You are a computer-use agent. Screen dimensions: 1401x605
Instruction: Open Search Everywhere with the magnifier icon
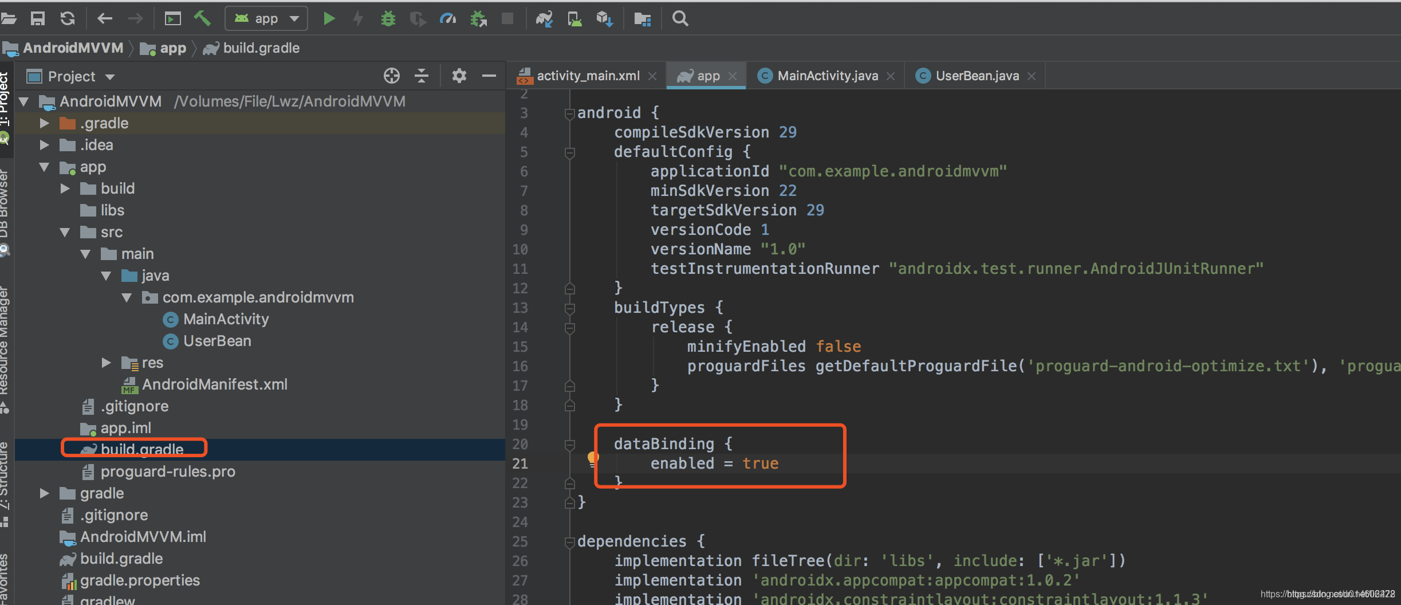[x=680, y=18]
